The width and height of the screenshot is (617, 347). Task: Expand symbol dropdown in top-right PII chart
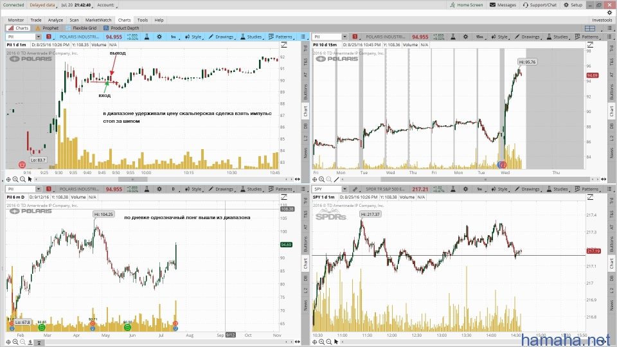(344, 37)
